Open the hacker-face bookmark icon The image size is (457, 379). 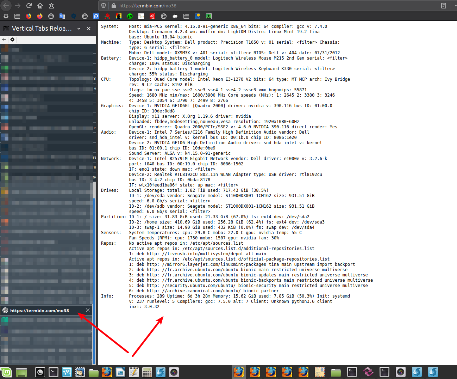tap(119, 16)
